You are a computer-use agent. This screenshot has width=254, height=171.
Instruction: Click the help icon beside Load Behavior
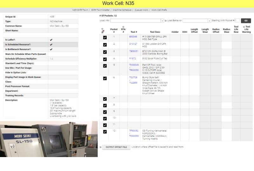[165, 21]
